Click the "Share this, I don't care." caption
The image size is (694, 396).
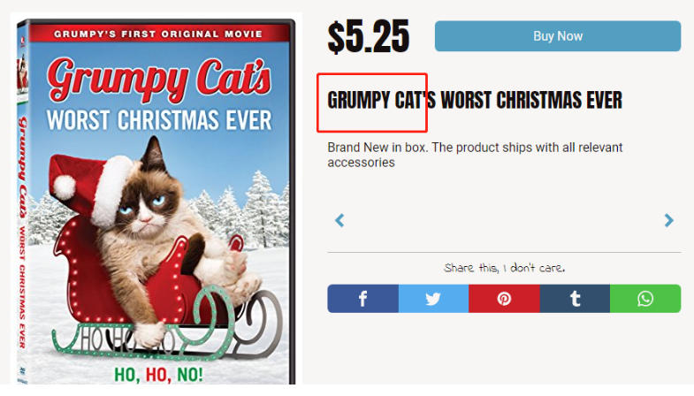[504, 268]
